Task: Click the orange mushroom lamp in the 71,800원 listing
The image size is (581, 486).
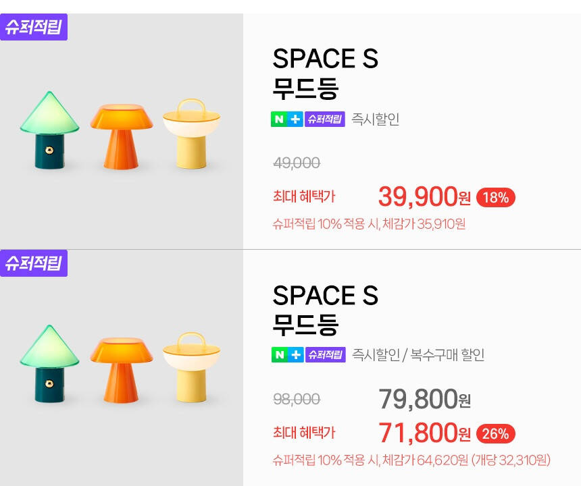Action: click(x=122, y=369)
